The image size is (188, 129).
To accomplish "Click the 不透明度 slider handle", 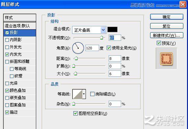I will pos(102,38).
